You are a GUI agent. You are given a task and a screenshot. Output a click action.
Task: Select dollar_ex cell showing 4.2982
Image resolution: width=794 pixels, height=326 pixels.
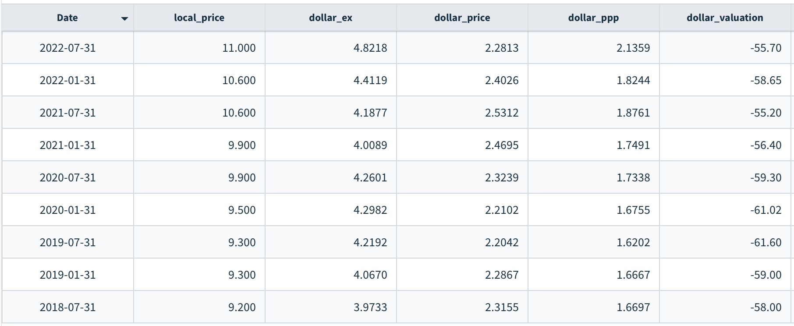point(370,210)
